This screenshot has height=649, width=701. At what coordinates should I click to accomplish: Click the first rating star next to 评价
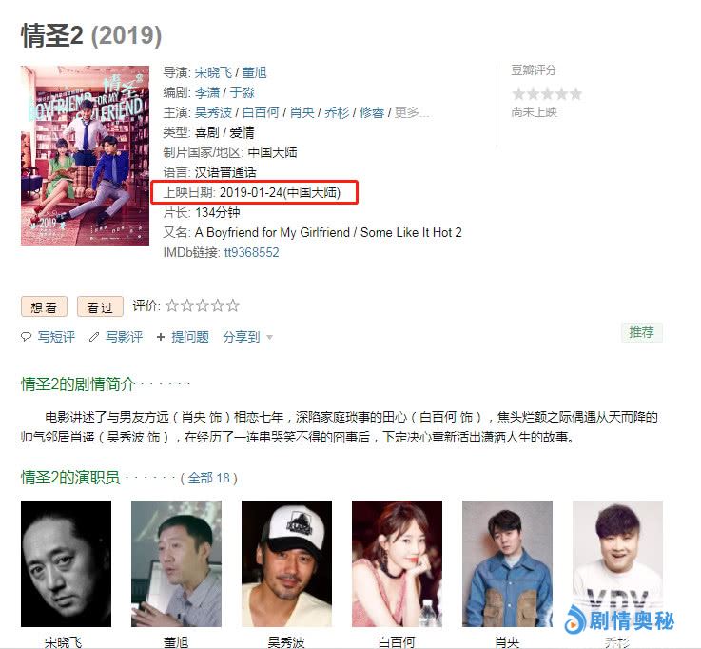click(x=171, y=305)
